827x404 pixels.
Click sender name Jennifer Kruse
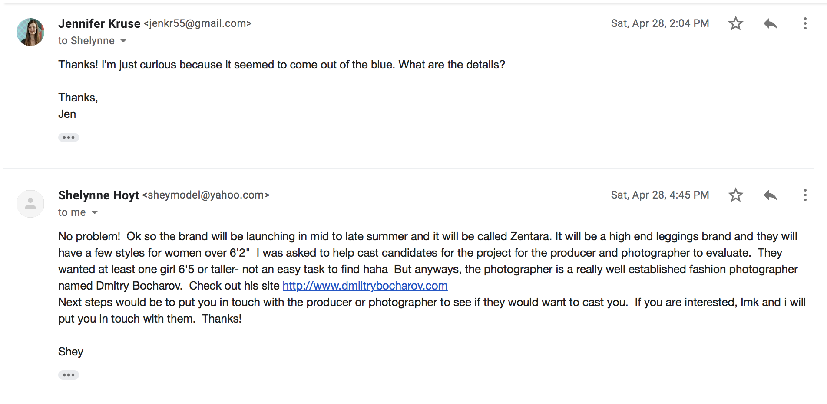click(99, 23)
